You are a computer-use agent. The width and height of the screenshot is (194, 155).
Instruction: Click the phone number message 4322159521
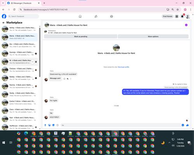tap(54, 117)
